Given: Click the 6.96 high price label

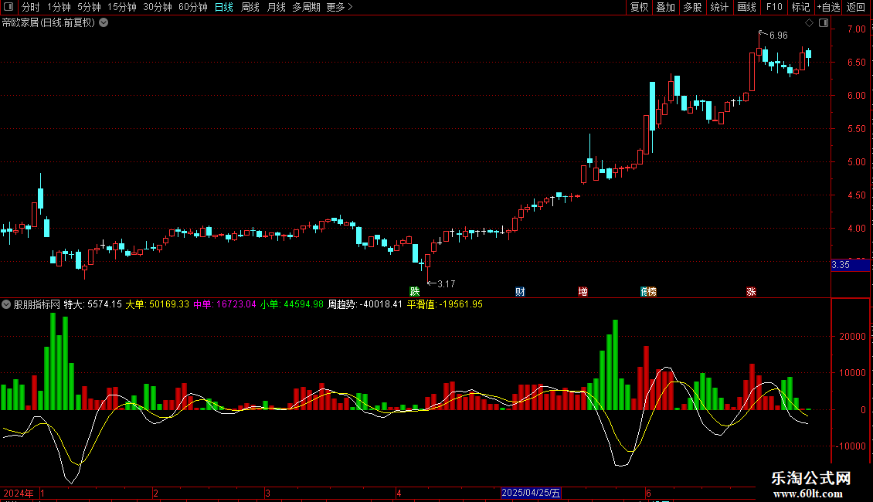Looking at the screenshot, I should [778, 36].
